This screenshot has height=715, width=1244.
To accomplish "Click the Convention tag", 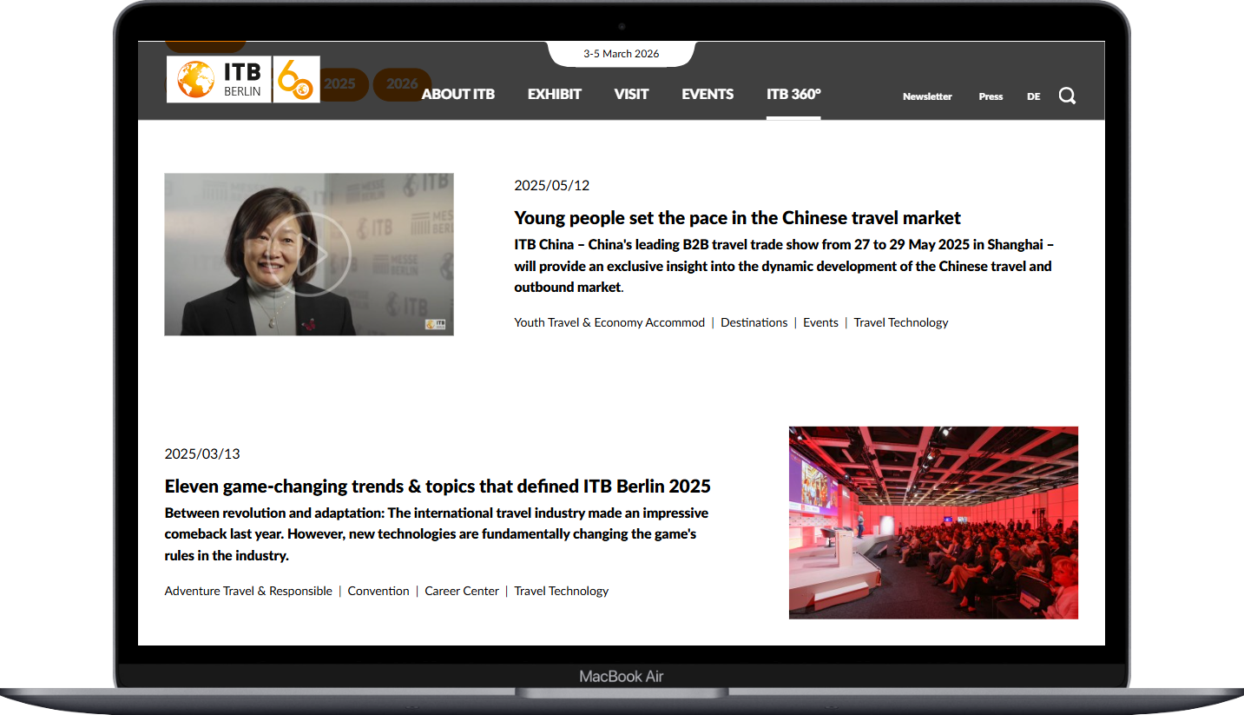I will click(378, 591).
